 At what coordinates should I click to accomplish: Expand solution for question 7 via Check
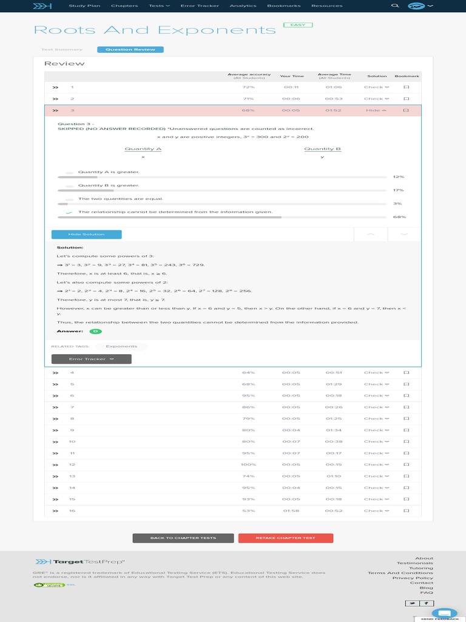point(376,407)
